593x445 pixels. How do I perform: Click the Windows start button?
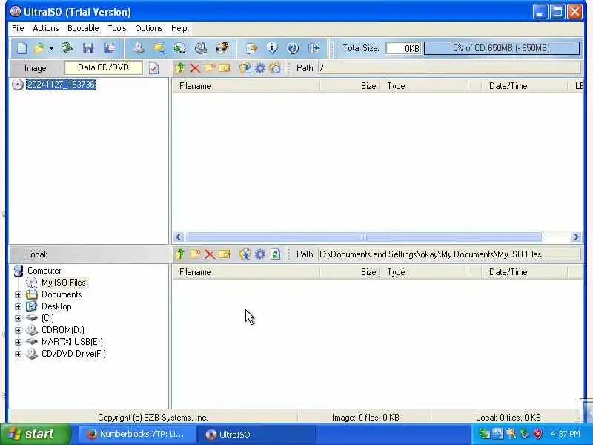(36, 434)
